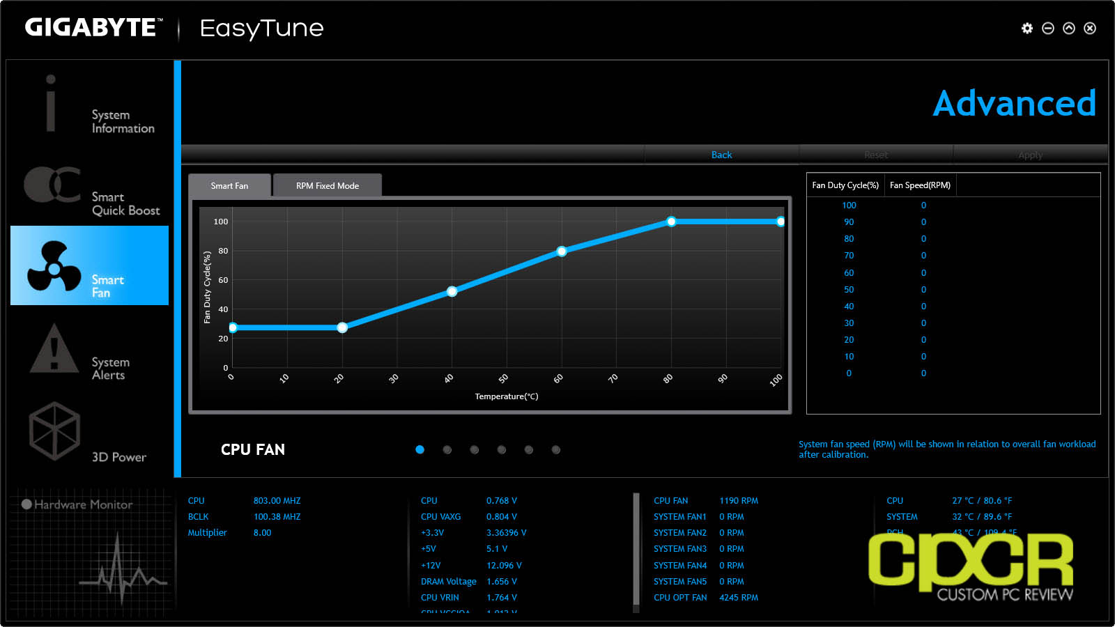Select fan curve point at 80°C
The height and width of the screenshot is (627, 1115).
pyautogui.click(x=671, y=222)
